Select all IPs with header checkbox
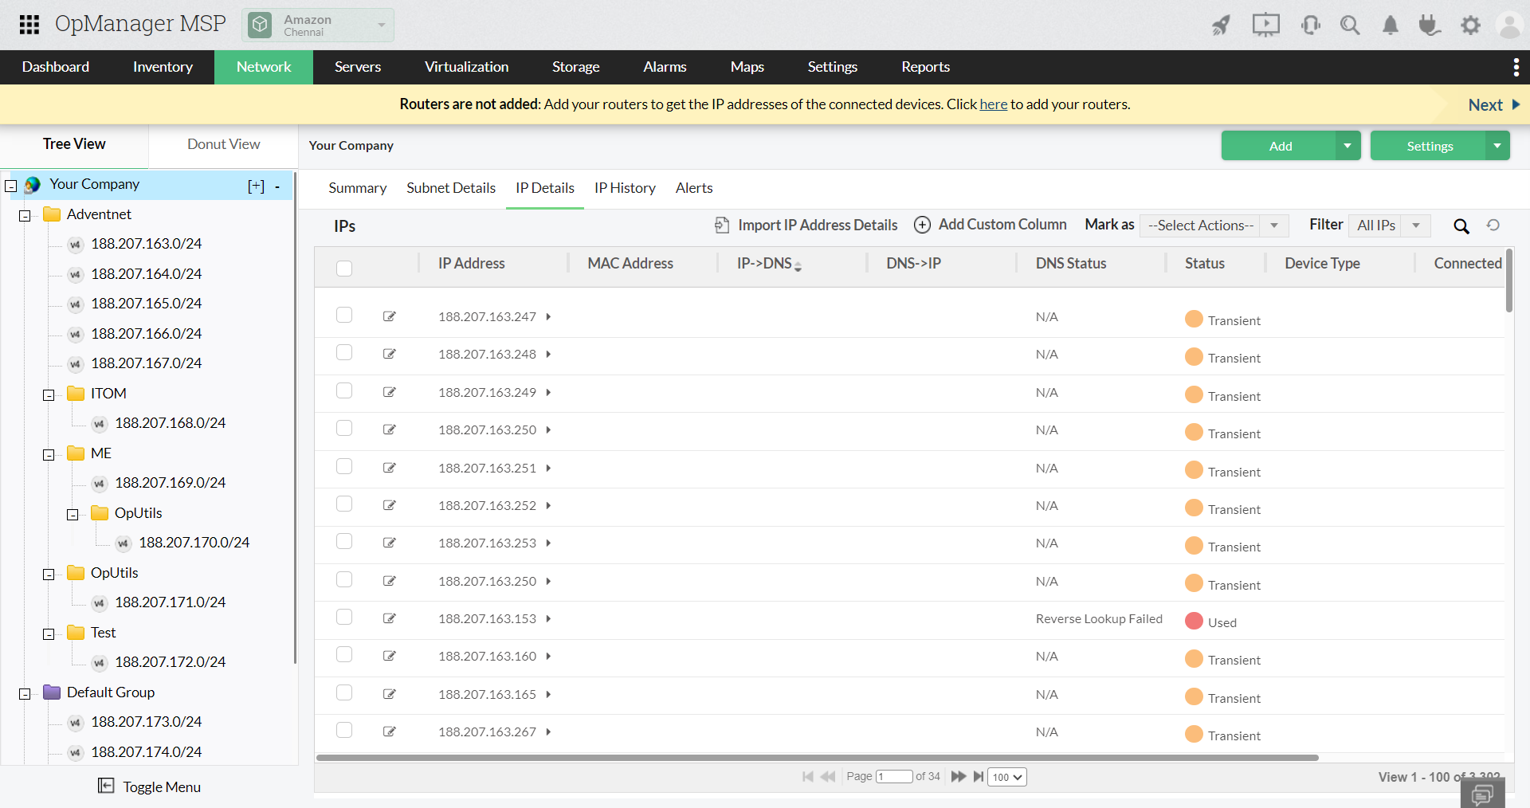 344,268
